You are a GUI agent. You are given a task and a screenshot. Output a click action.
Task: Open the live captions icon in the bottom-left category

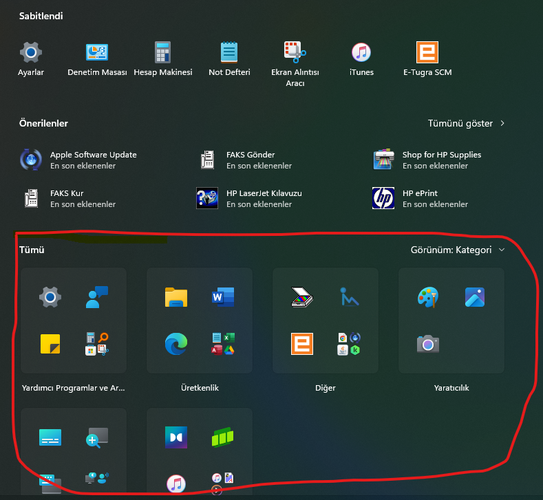pyautogui.click(x=50, y=437)
